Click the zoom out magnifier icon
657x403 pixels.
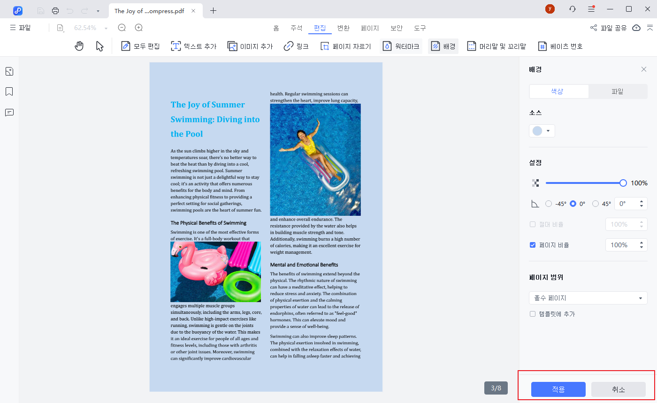pyautogui.click(x=122, y=28)
